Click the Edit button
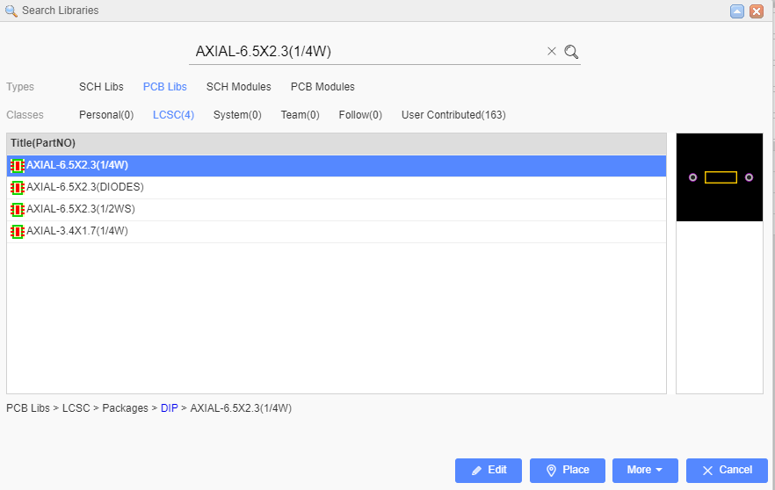Image resolution: width=775 pixels, height=490 pixels. pos(489,470)
